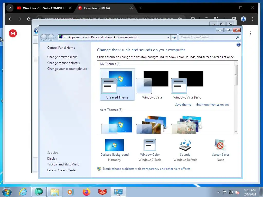Image resolution: width=263 pixels, height=197 pixels.
Task: Open the Display link under See also
Action: [x=52, y=159]
